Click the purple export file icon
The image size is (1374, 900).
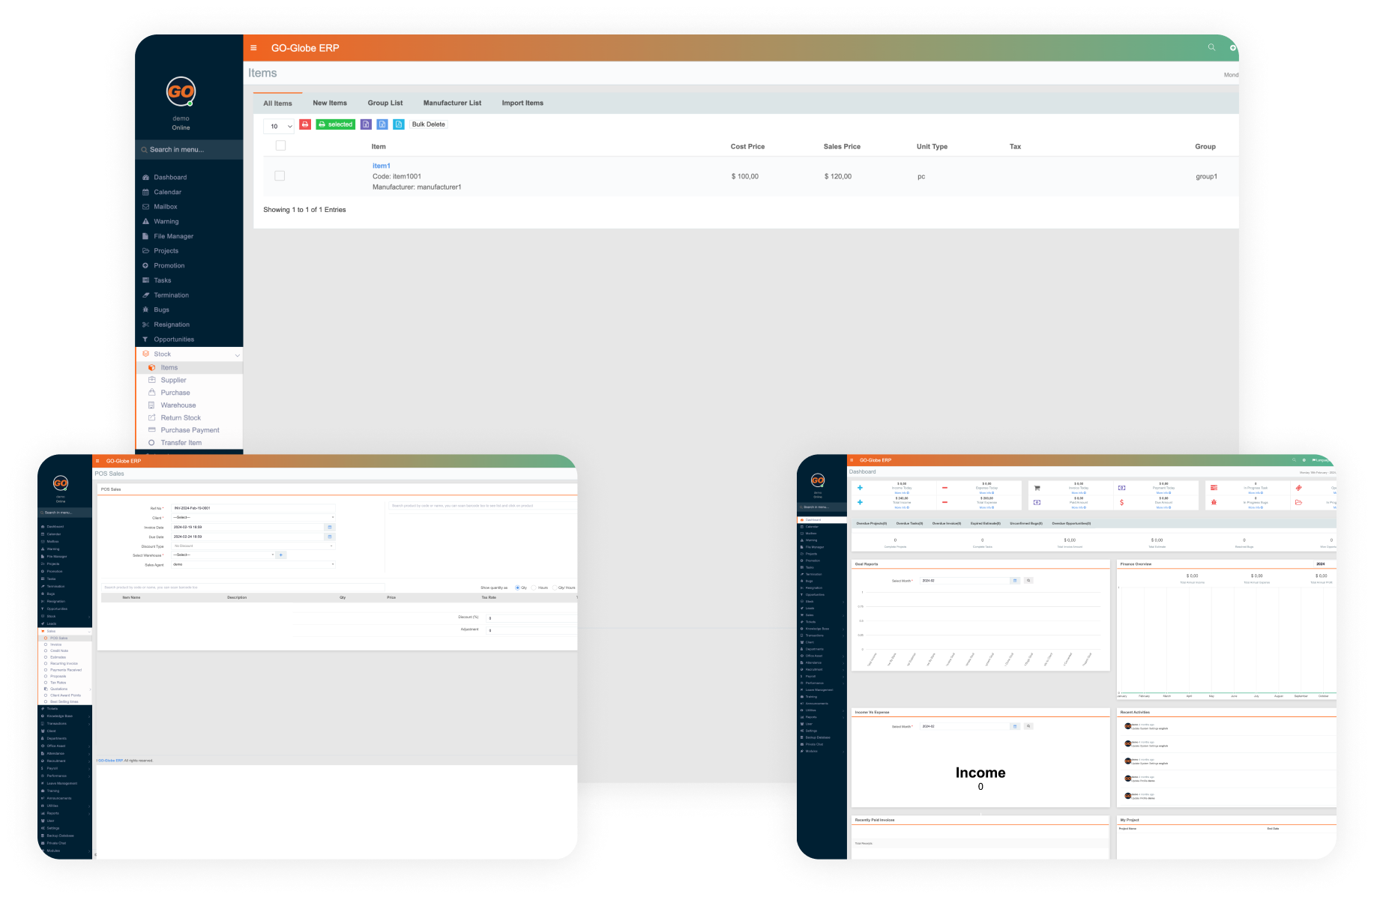pyautogui.click(x=366, y=124)
